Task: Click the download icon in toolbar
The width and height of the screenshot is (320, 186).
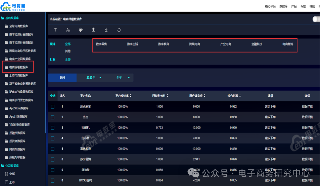Action: [x=106, y=30]
